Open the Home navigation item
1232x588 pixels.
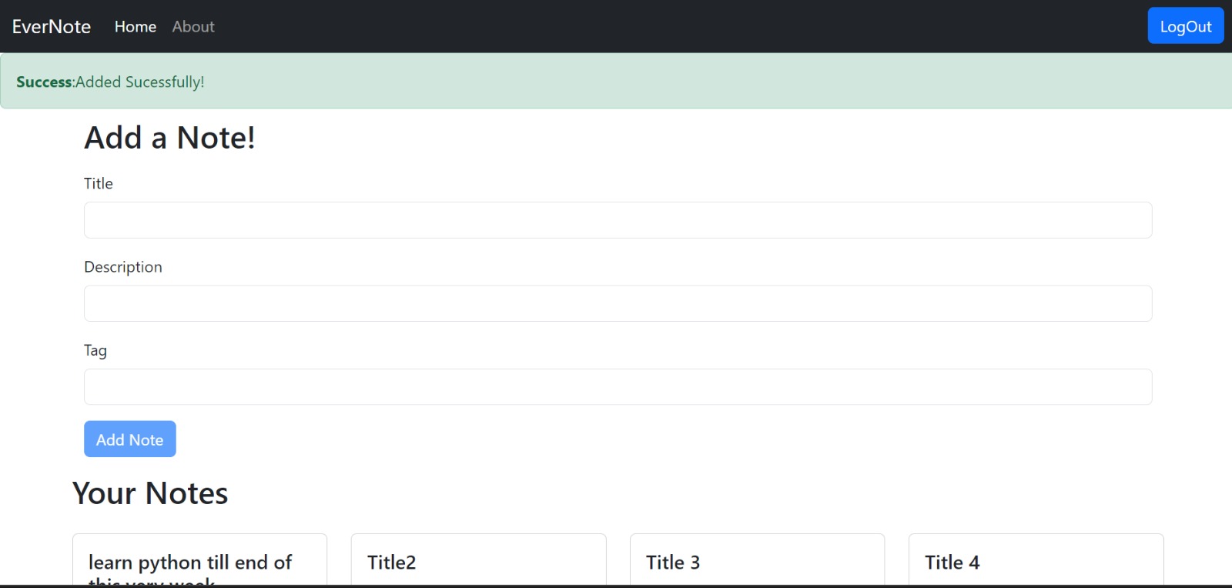[136, 26]
